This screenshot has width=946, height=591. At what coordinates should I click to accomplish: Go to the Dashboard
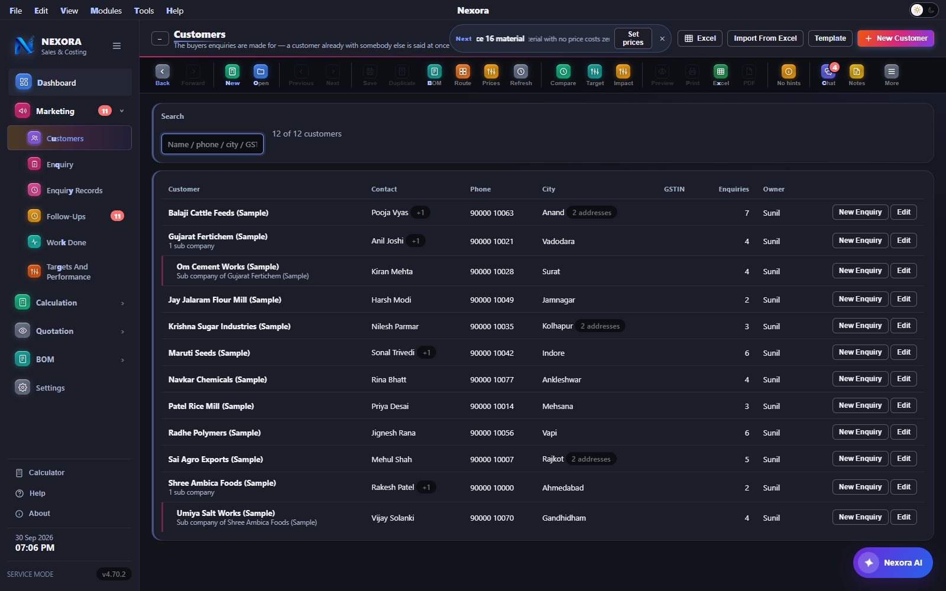coord(70,82)
